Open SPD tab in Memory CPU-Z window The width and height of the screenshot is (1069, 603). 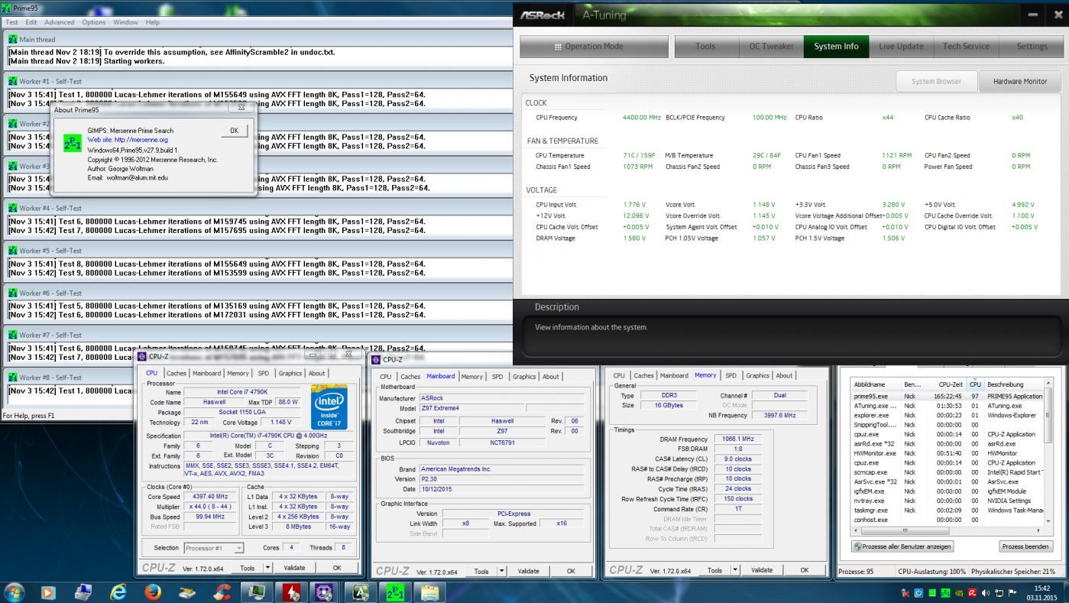[730, 375]
